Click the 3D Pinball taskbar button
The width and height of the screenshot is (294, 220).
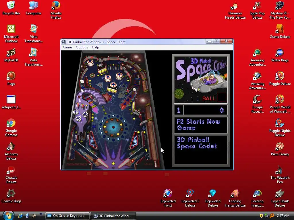[113, 216]
